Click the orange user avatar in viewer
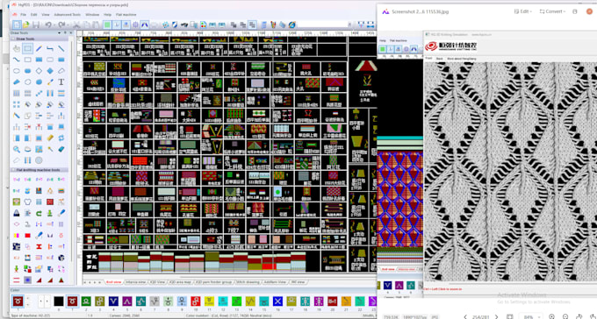The height and width of the screenshot is (319, 597). [589, 11]
